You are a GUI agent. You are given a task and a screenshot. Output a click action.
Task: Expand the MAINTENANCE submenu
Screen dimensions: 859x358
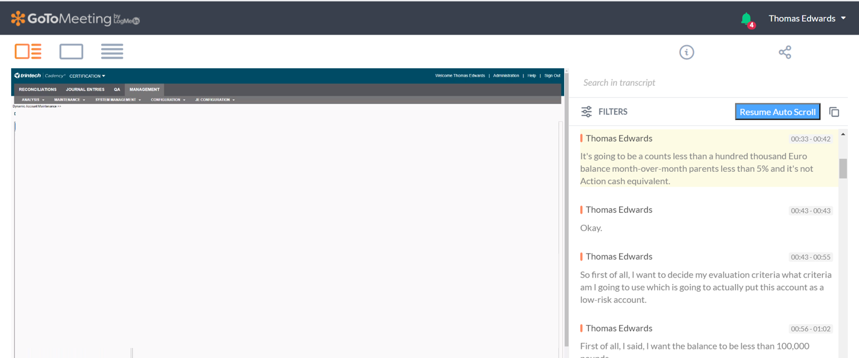[x=69, y=100]
